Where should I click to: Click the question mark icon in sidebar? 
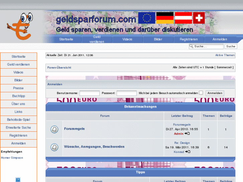(x=18, y=180)
